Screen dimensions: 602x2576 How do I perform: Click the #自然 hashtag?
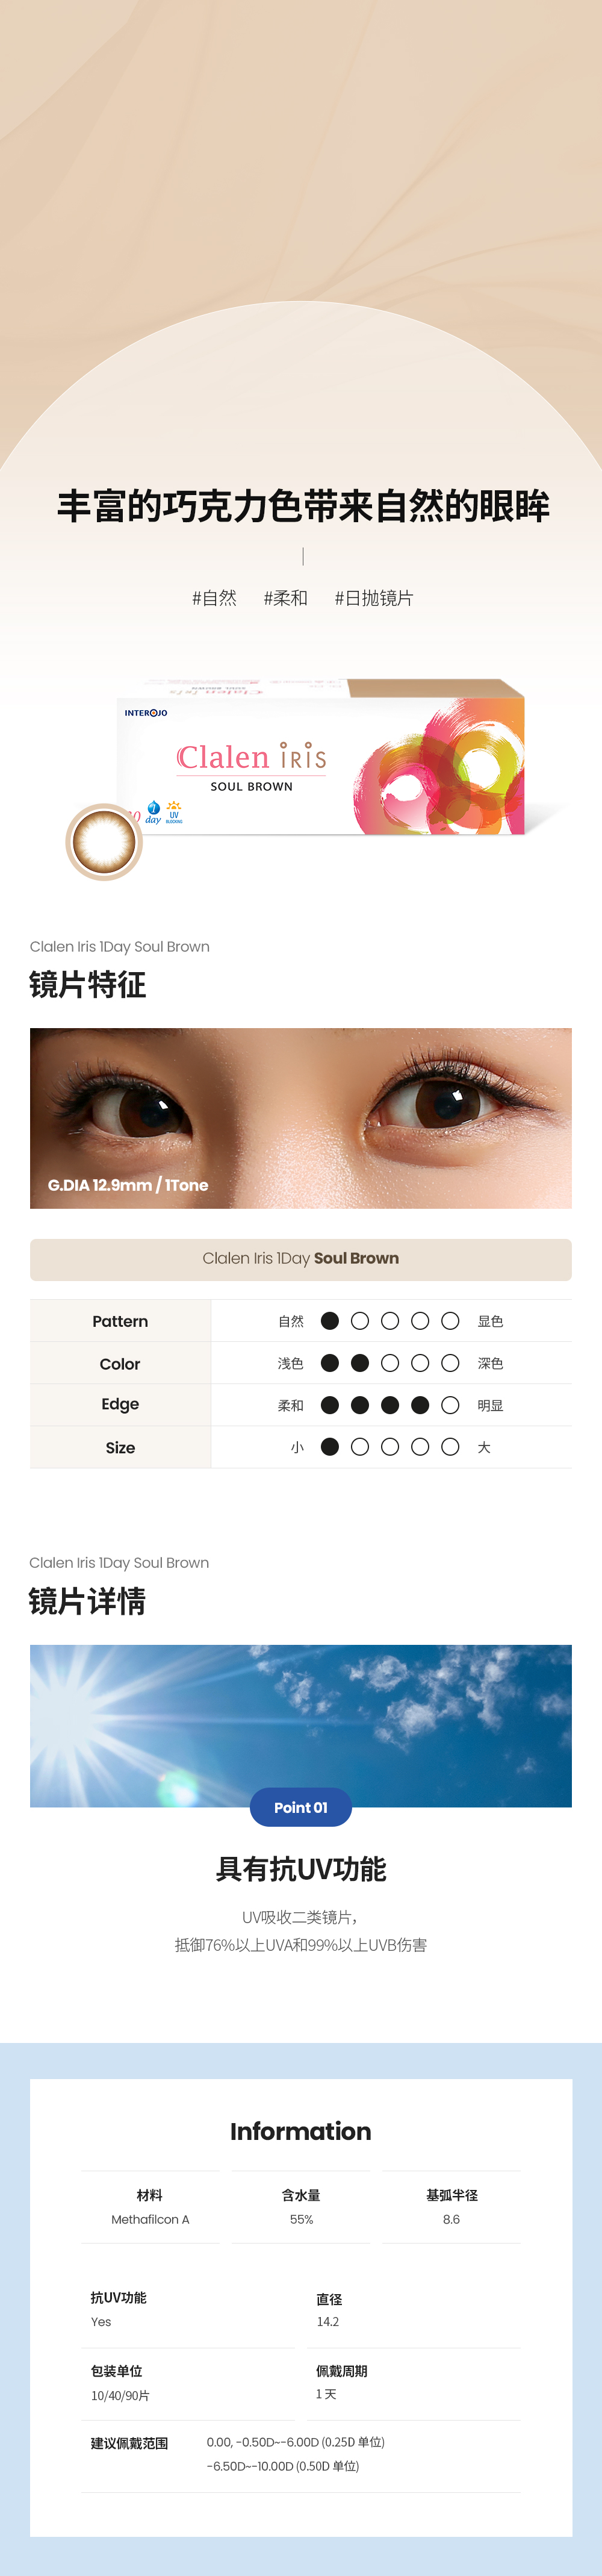214,598
